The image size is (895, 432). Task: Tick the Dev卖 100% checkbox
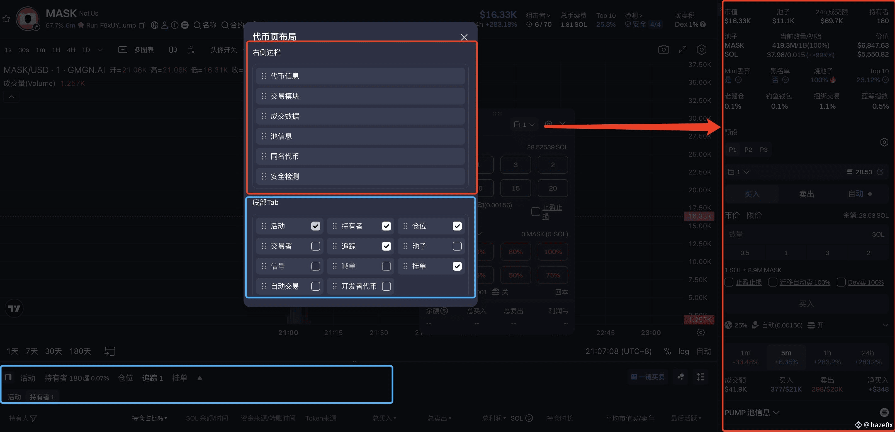841,282
